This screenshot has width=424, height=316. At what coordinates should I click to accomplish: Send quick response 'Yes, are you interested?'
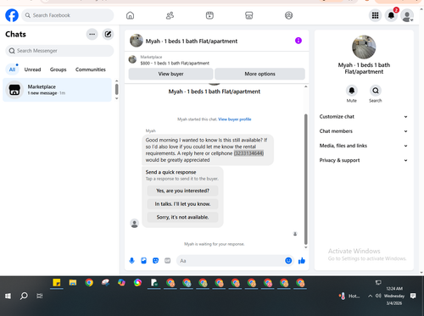click(182, 191)
